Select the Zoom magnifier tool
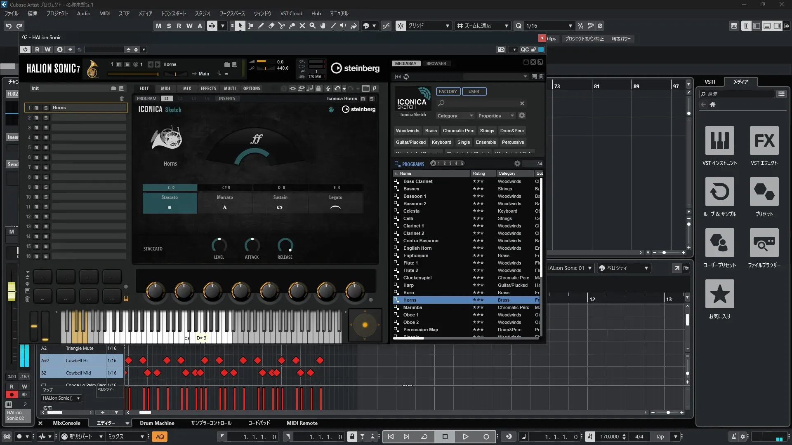This screenshot has height=445, width=792. 313,26
